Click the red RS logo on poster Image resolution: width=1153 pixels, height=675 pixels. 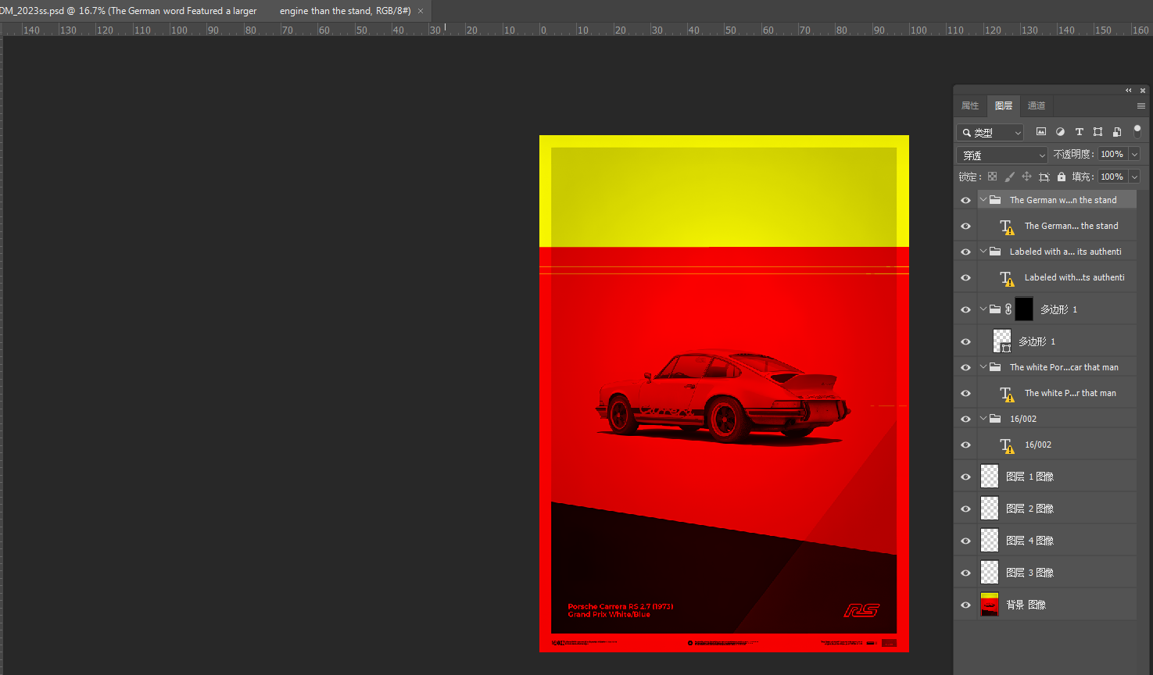(x=861, y=610)
